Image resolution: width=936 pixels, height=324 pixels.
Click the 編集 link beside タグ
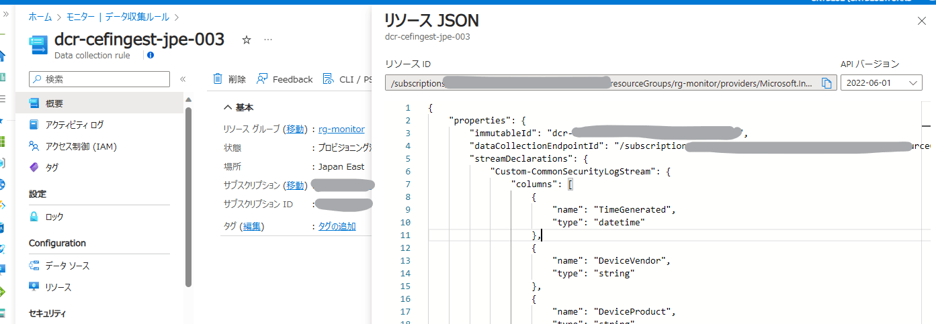pos(252,226)
